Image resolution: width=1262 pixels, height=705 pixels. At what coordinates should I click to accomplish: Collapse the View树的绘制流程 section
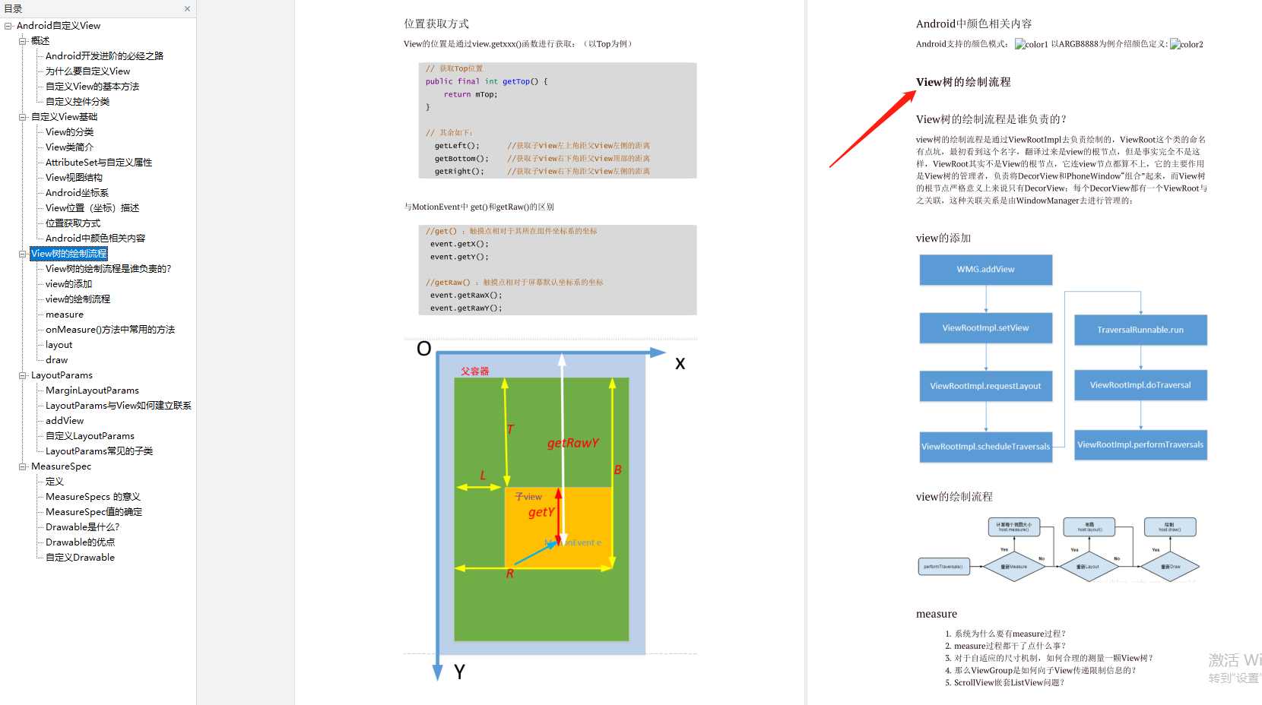(23, 254)
